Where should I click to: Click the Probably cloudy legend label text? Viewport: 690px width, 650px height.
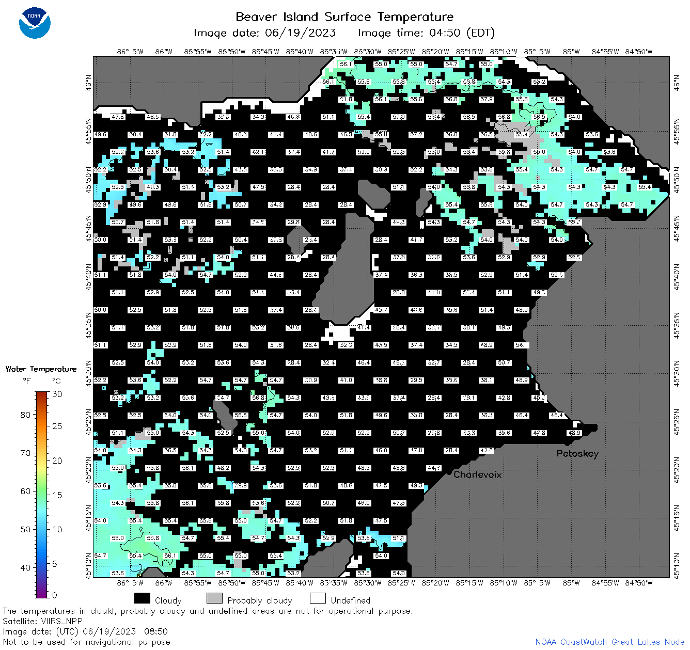[260, 600]
